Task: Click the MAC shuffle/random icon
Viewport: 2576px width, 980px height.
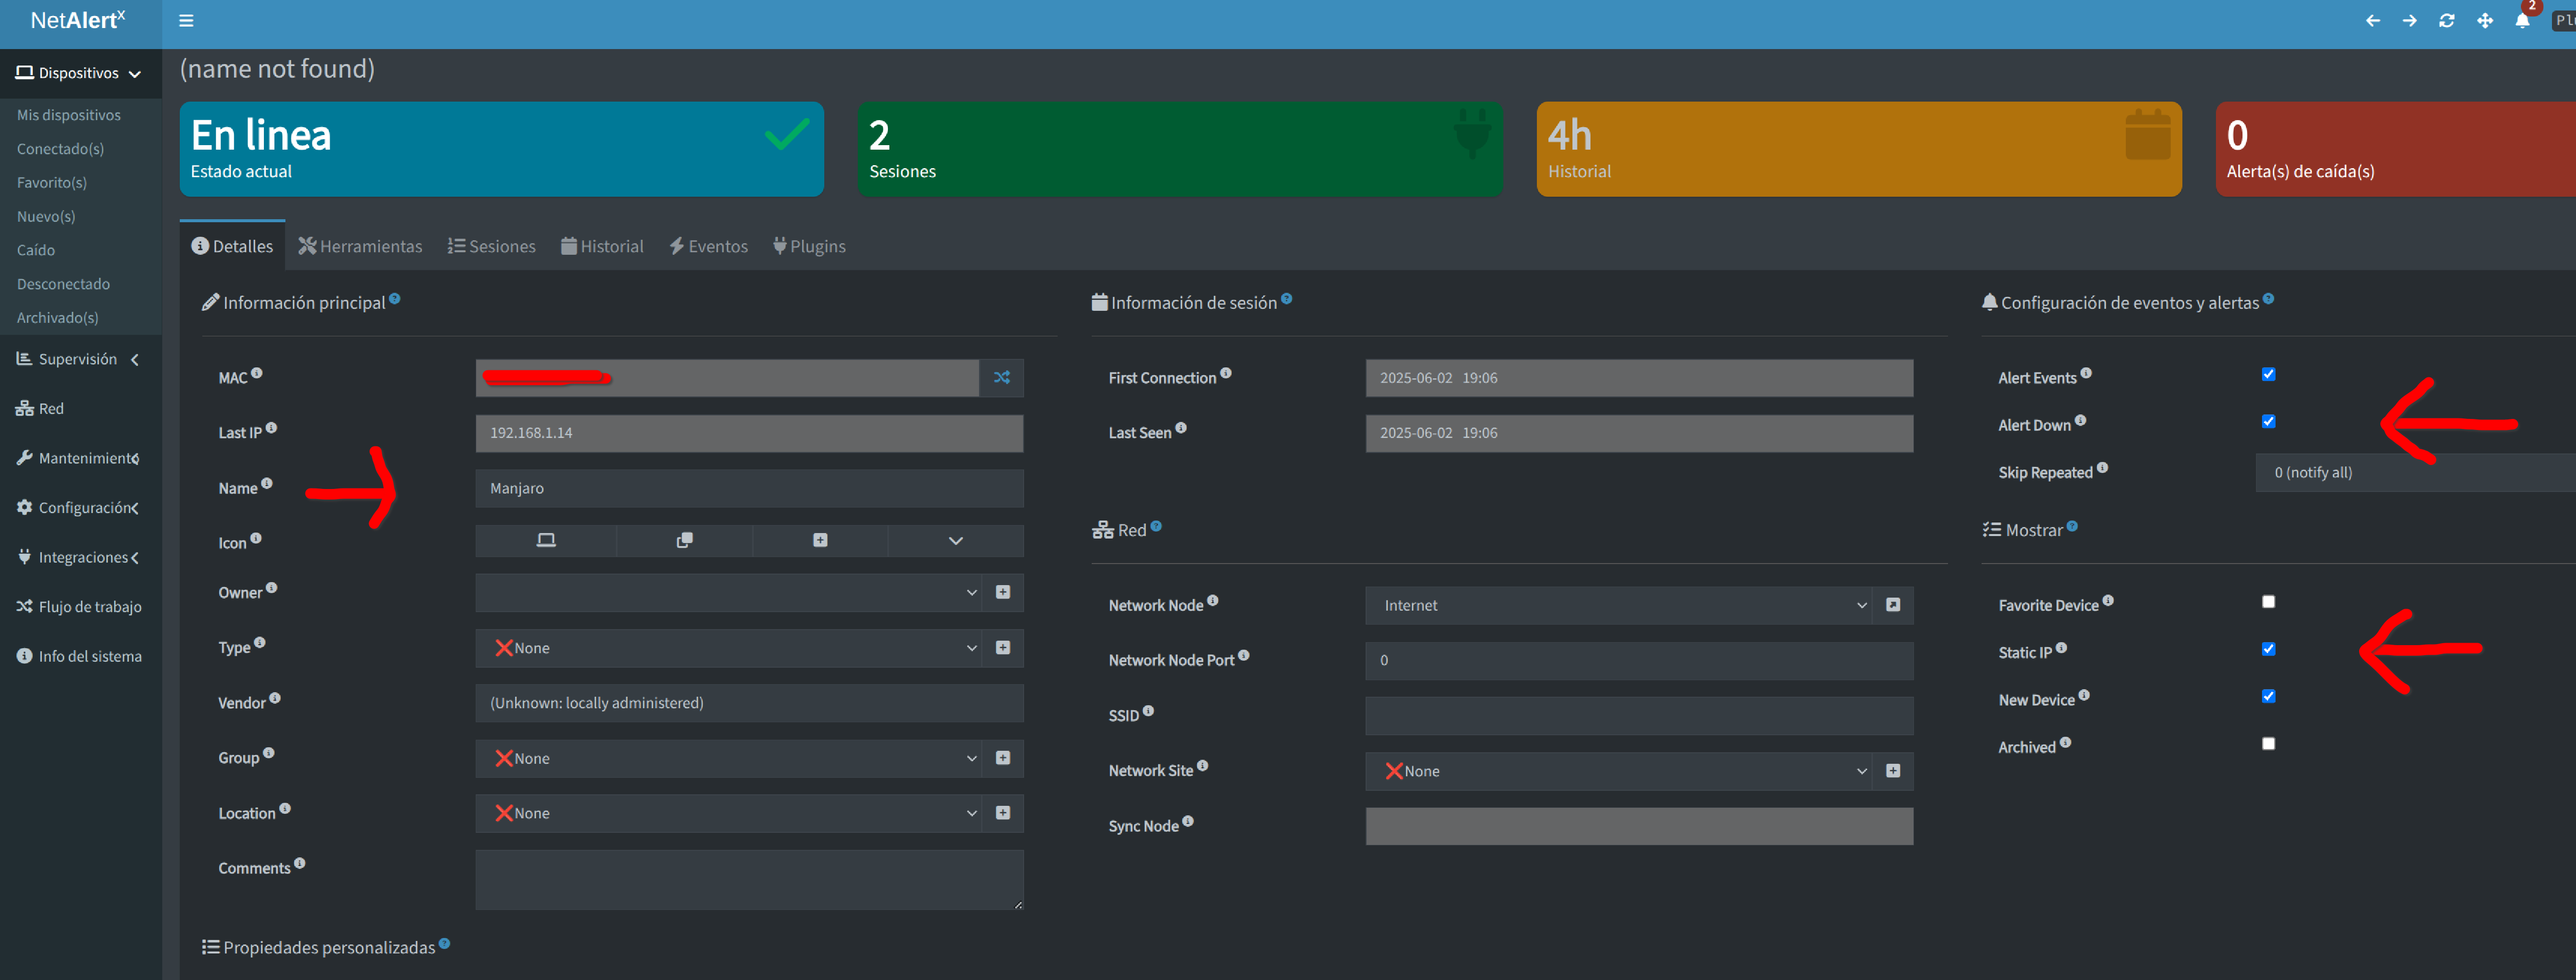Action: coord(1001,377)
